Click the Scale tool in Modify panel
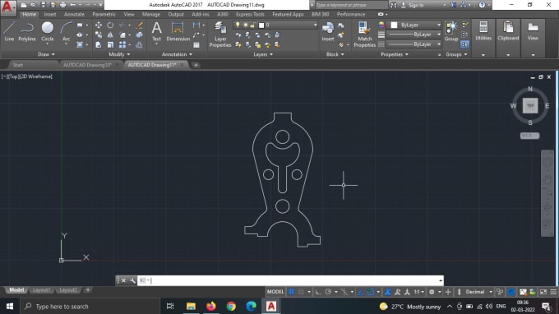Image resolution: width=559 pixels, height=314 pixels. coord(110,44)
